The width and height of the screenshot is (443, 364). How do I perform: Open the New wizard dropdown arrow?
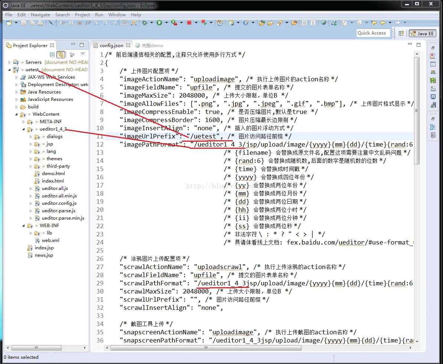pyautogui.click(x=16, y=23)
